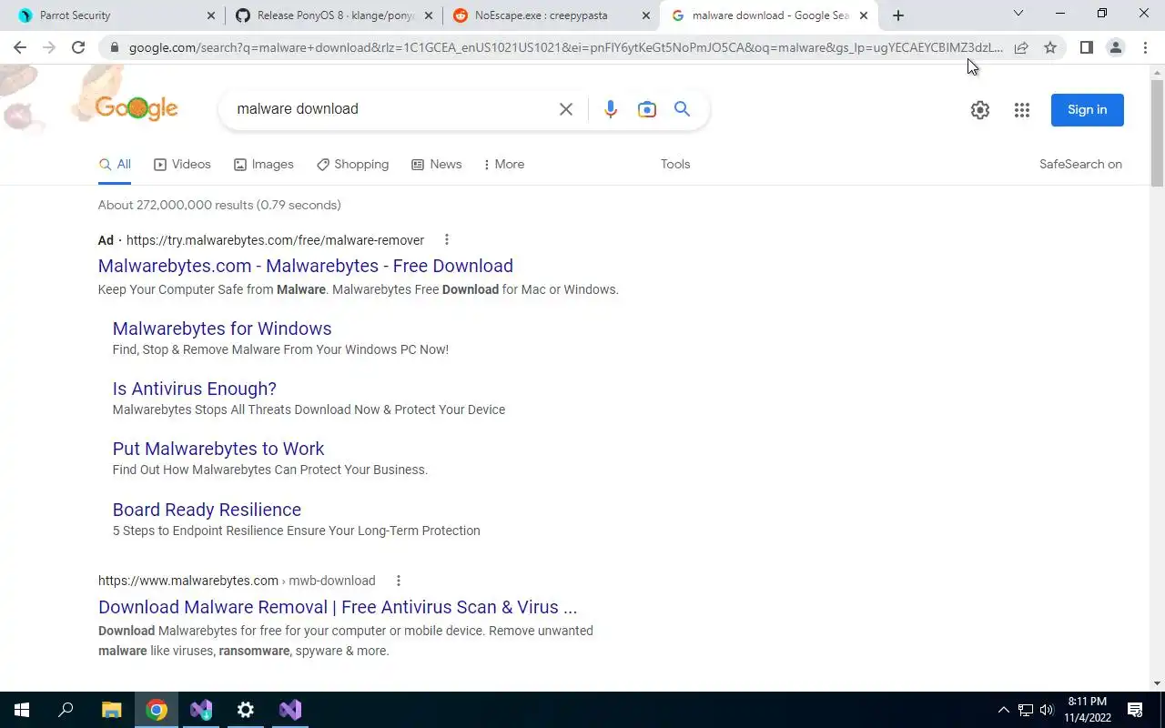Open Malwarebytes.com Free Download ad link
1165x728 pixels.
coord(306,266)
